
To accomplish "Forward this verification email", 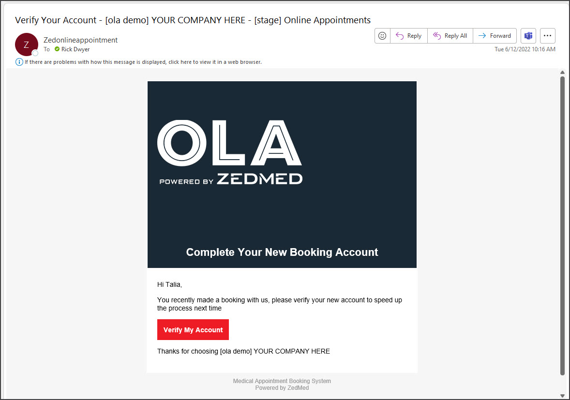I will tap(495, 35).
